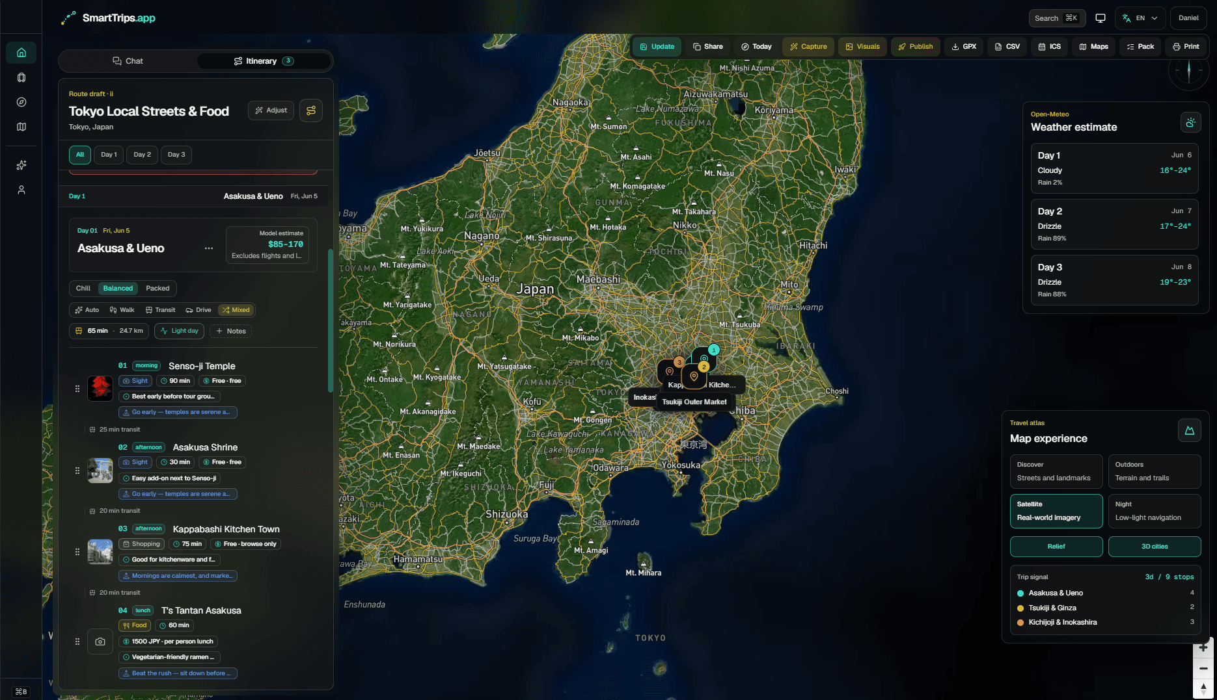The image size is (1217, 700).
Task: Open the luggage trips sidebar icon
Action: (21, 77)
